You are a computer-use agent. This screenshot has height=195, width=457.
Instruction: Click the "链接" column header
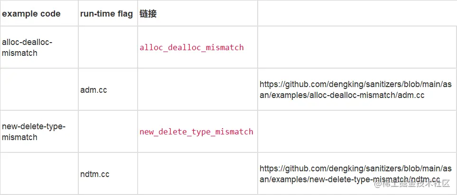[x=148, y=14]
